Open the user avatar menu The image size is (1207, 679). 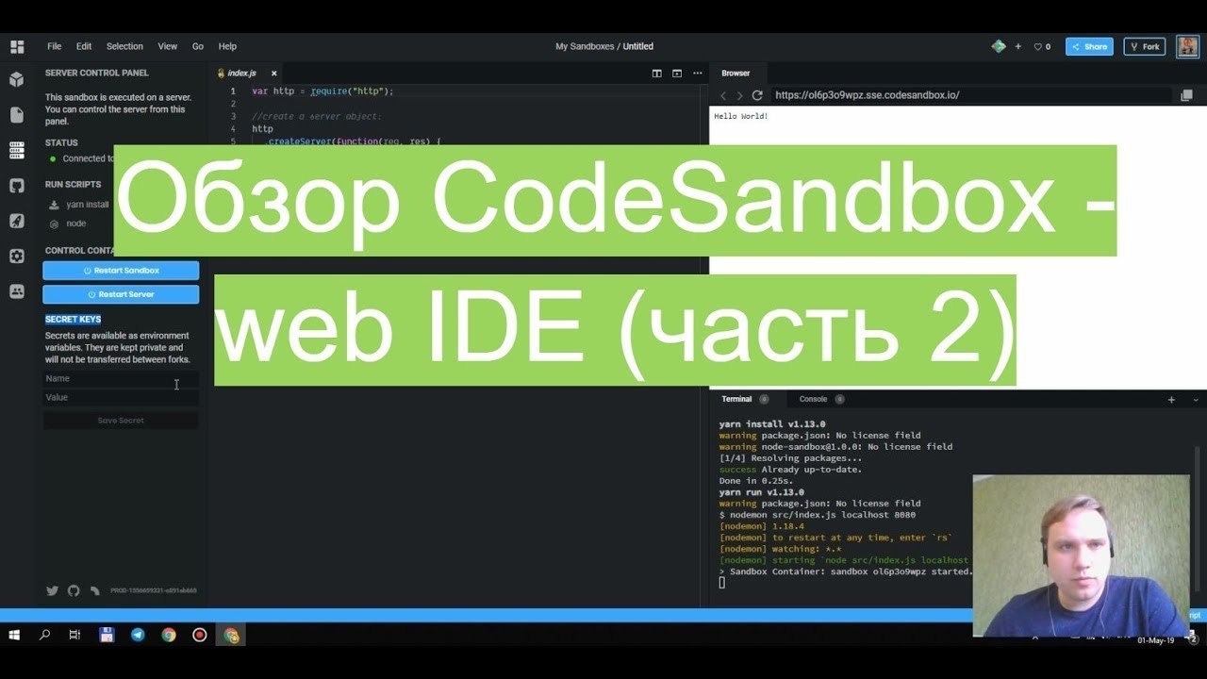[1187, 46]
